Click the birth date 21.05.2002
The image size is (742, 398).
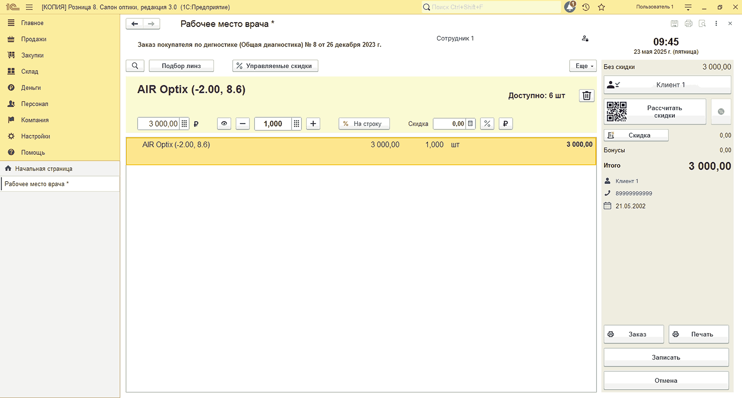click(630, 206)
